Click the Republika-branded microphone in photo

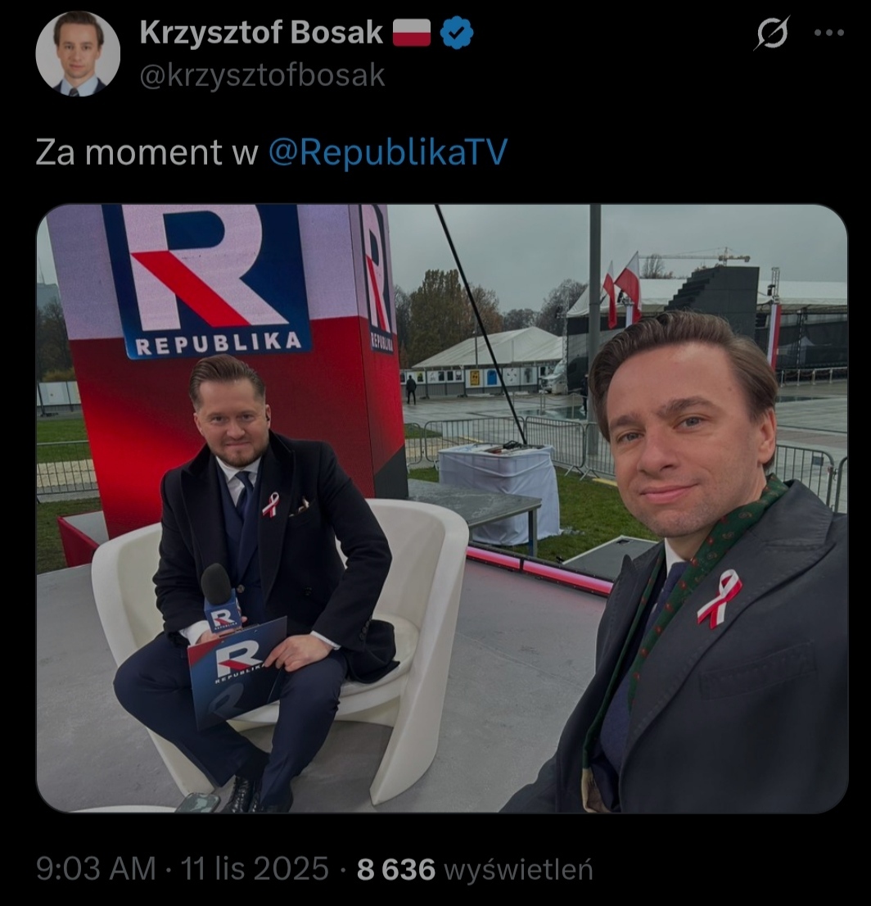222,599
